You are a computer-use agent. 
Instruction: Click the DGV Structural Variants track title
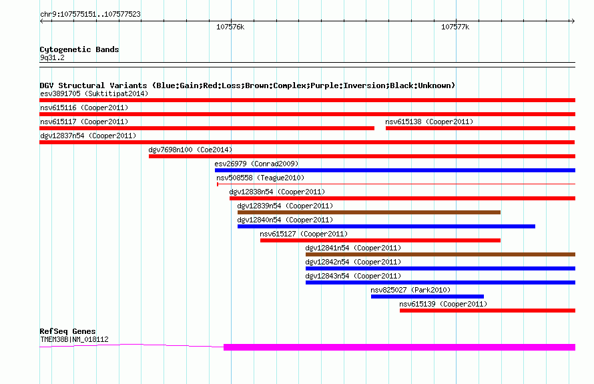click(247, 85)
